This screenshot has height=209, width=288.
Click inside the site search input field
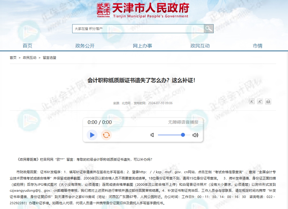[x=135, y=28]
